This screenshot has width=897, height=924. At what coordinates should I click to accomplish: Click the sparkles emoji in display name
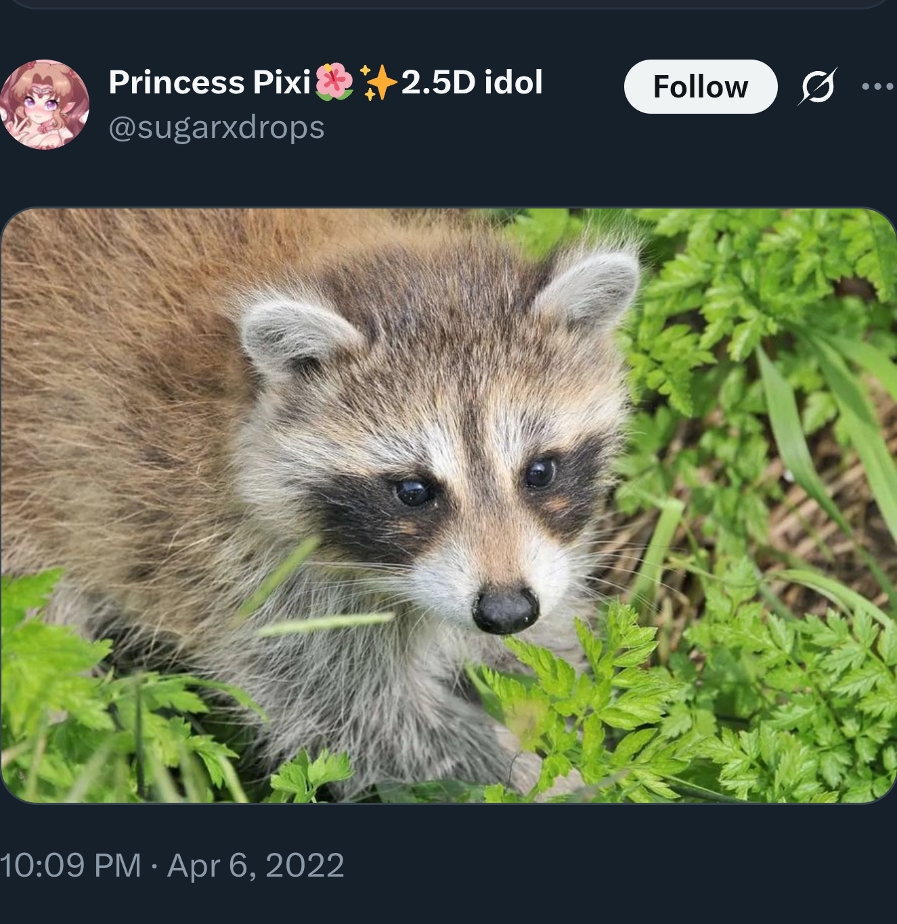[x=378, y=83]
